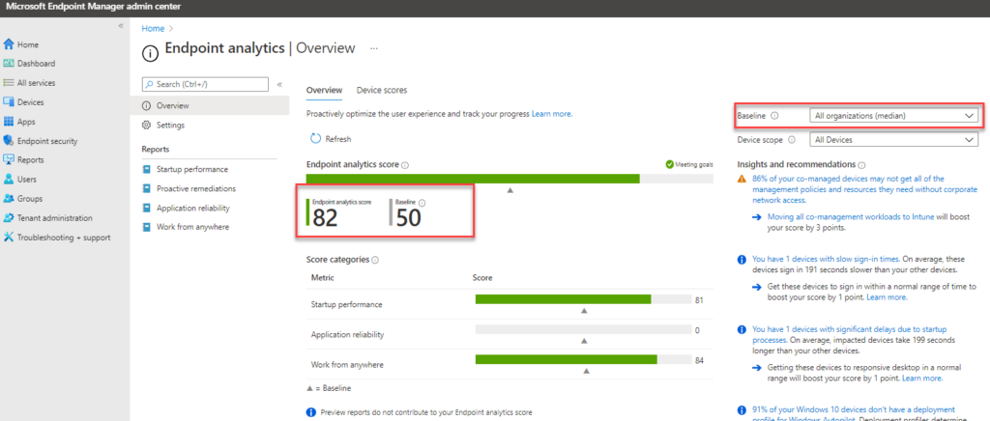Click the Endpoint analytics score progress bar

click(x=510, y=179)
